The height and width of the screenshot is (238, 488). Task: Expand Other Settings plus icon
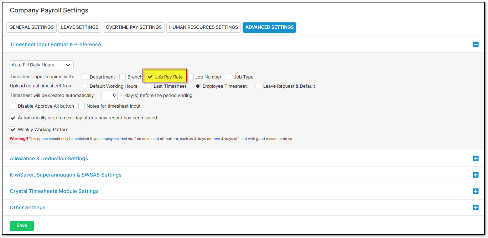click(x=476, y=207)
